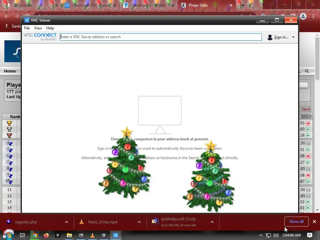
Task: Show hidden system tray icons
Action: coord(261,235)
